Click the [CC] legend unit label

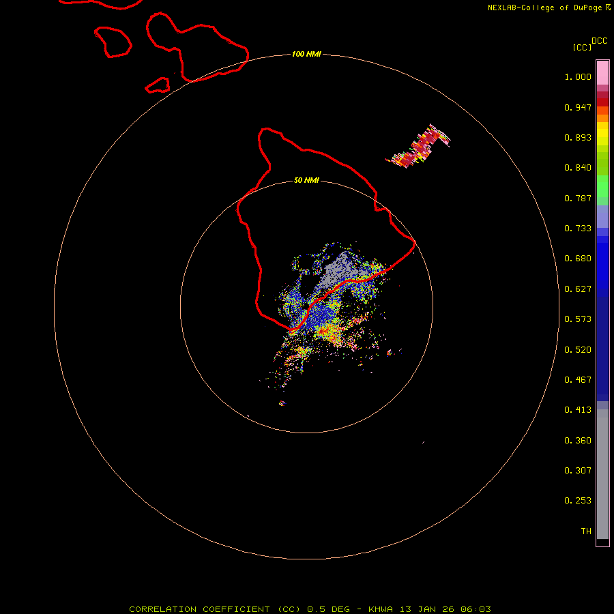tap(582, 47)
